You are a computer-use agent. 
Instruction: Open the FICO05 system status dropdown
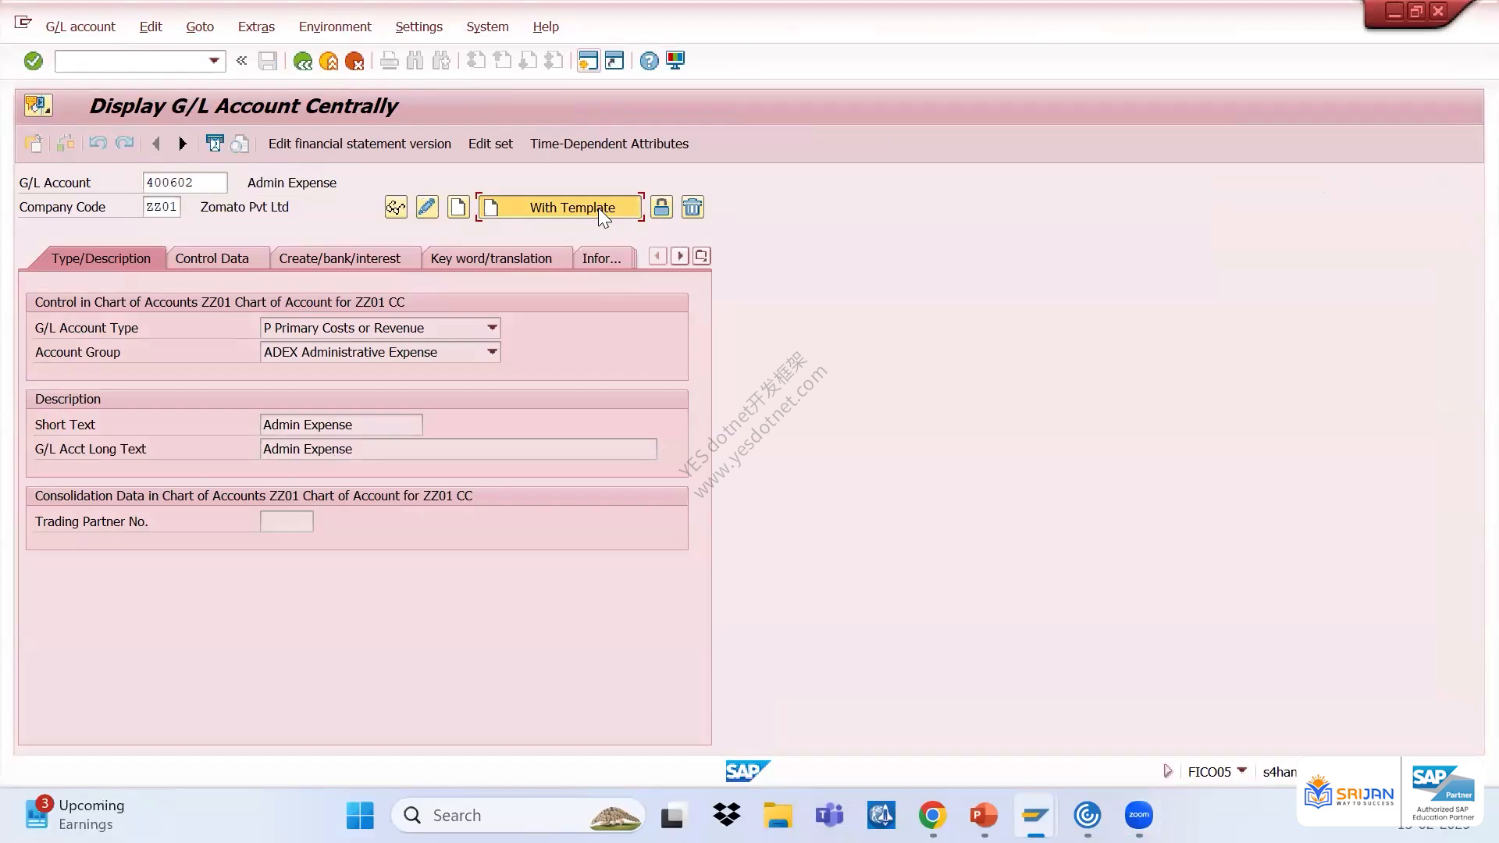[x=1241, y=770]
